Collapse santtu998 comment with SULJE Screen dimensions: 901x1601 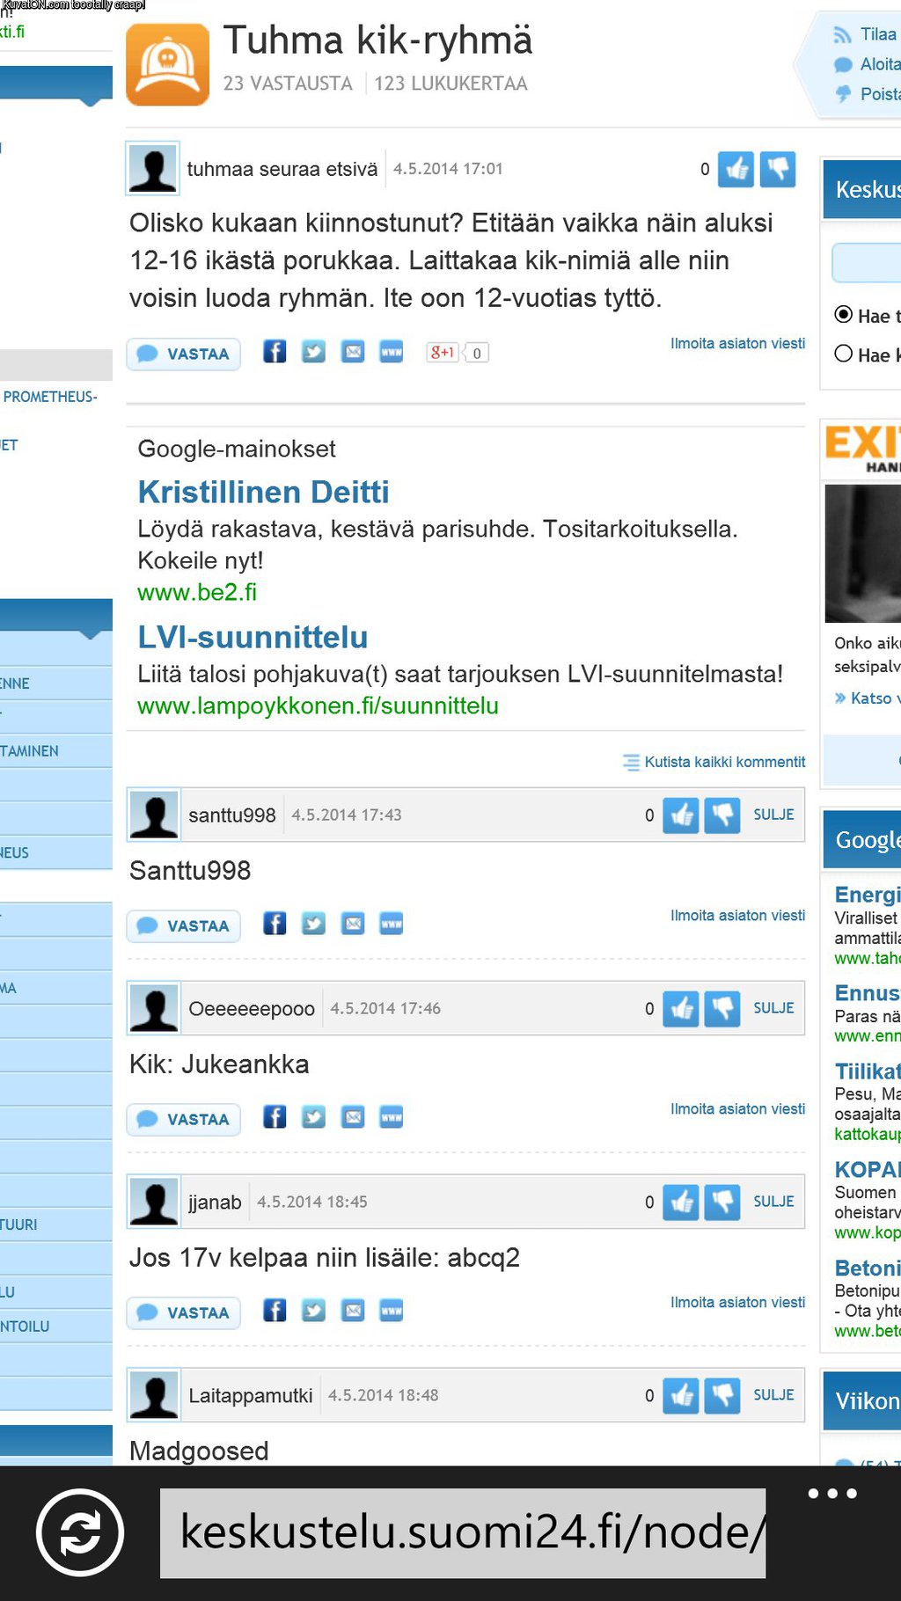click(773, 815)
